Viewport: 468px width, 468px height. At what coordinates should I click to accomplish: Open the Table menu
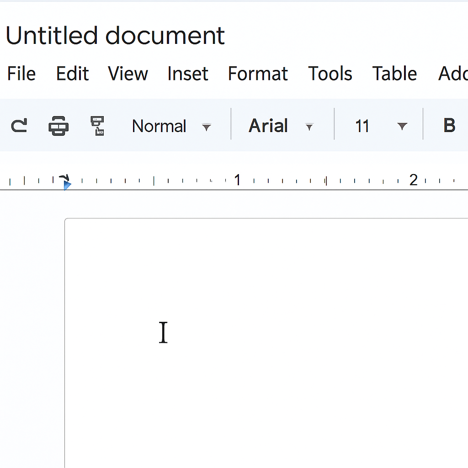point(394,74)
